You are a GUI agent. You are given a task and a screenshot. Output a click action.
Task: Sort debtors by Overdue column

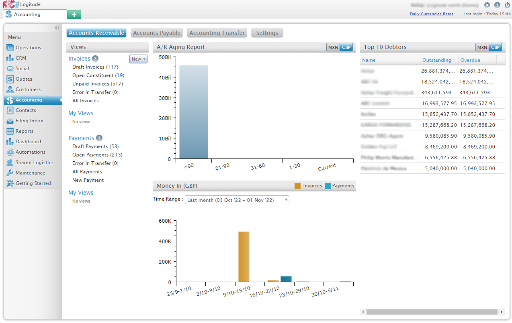pos(477,60)
